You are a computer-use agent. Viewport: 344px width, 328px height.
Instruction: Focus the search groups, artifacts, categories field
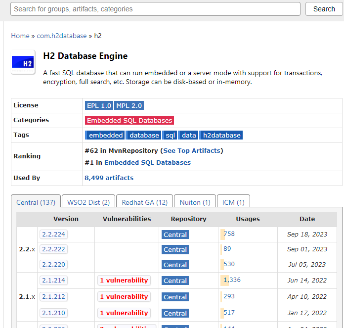pyautogui.click(x=155, y=9)
